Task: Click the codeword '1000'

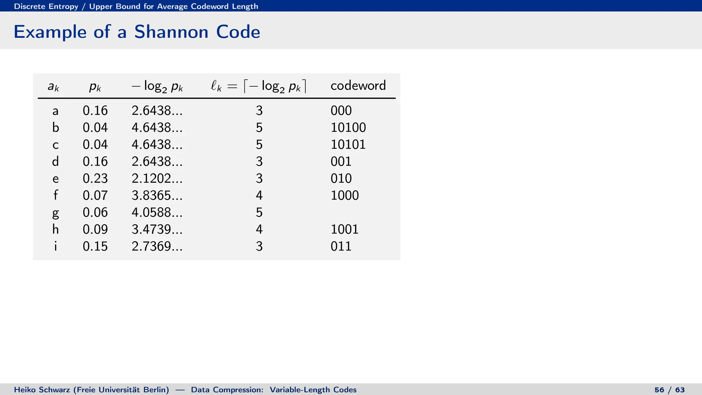Action: tap(345, 195)
